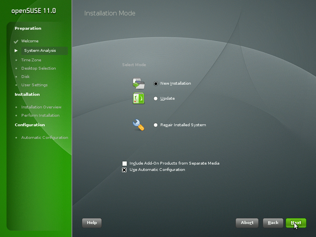
Task: Click the Automatic Configuration step
Action: pos(45,137)
